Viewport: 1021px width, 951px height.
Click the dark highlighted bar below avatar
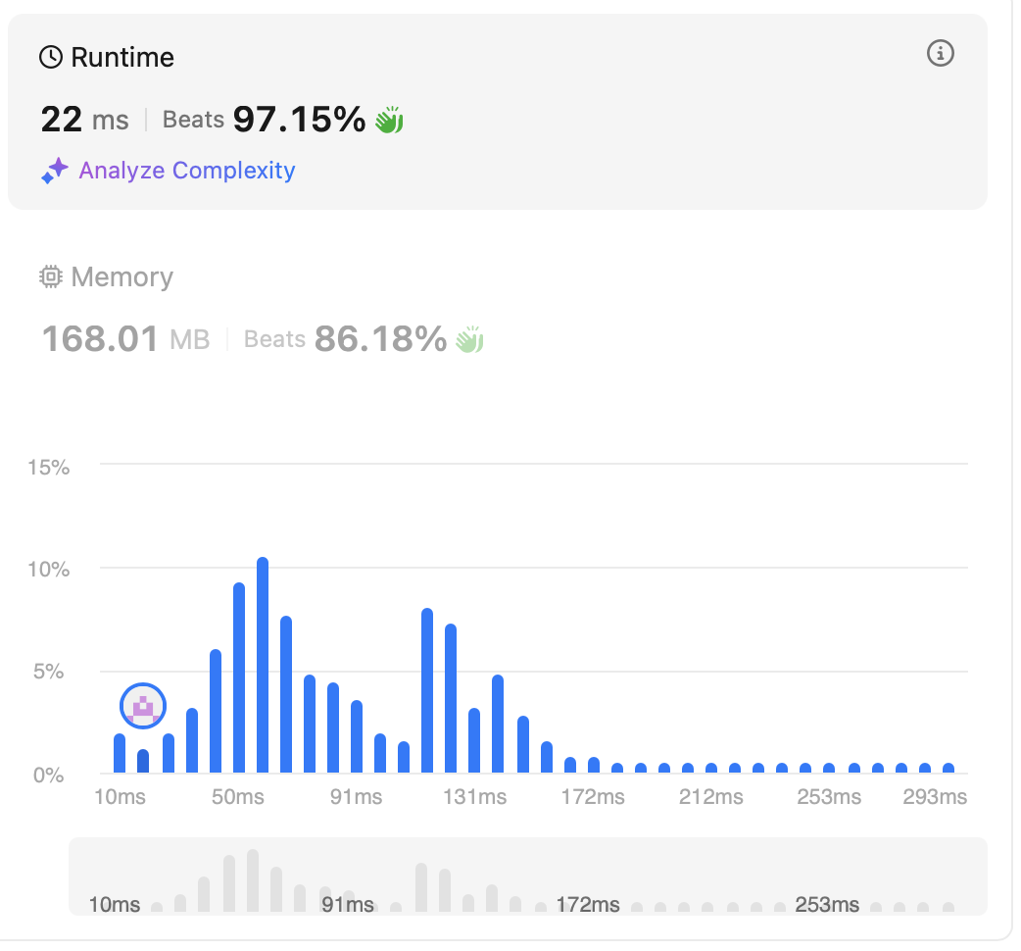click(143, 761)
